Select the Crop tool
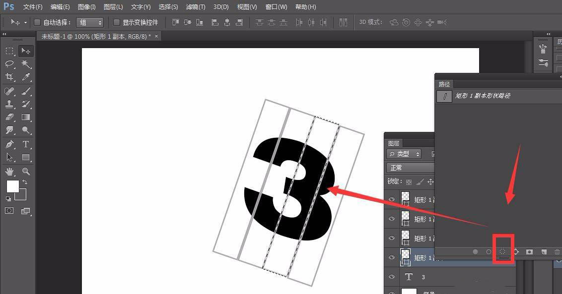Screen dimensions: 562x294 click(9, 77)
